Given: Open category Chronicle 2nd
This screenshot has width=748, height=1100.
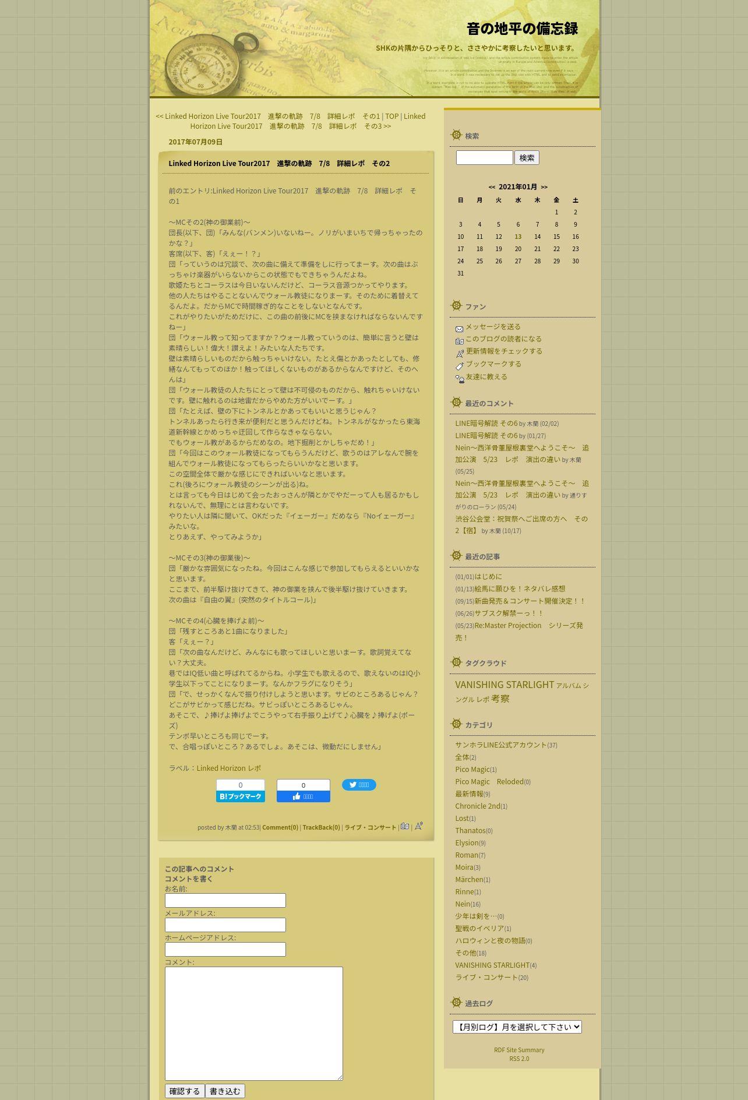Looking at the screenshot, I should 478,806.
